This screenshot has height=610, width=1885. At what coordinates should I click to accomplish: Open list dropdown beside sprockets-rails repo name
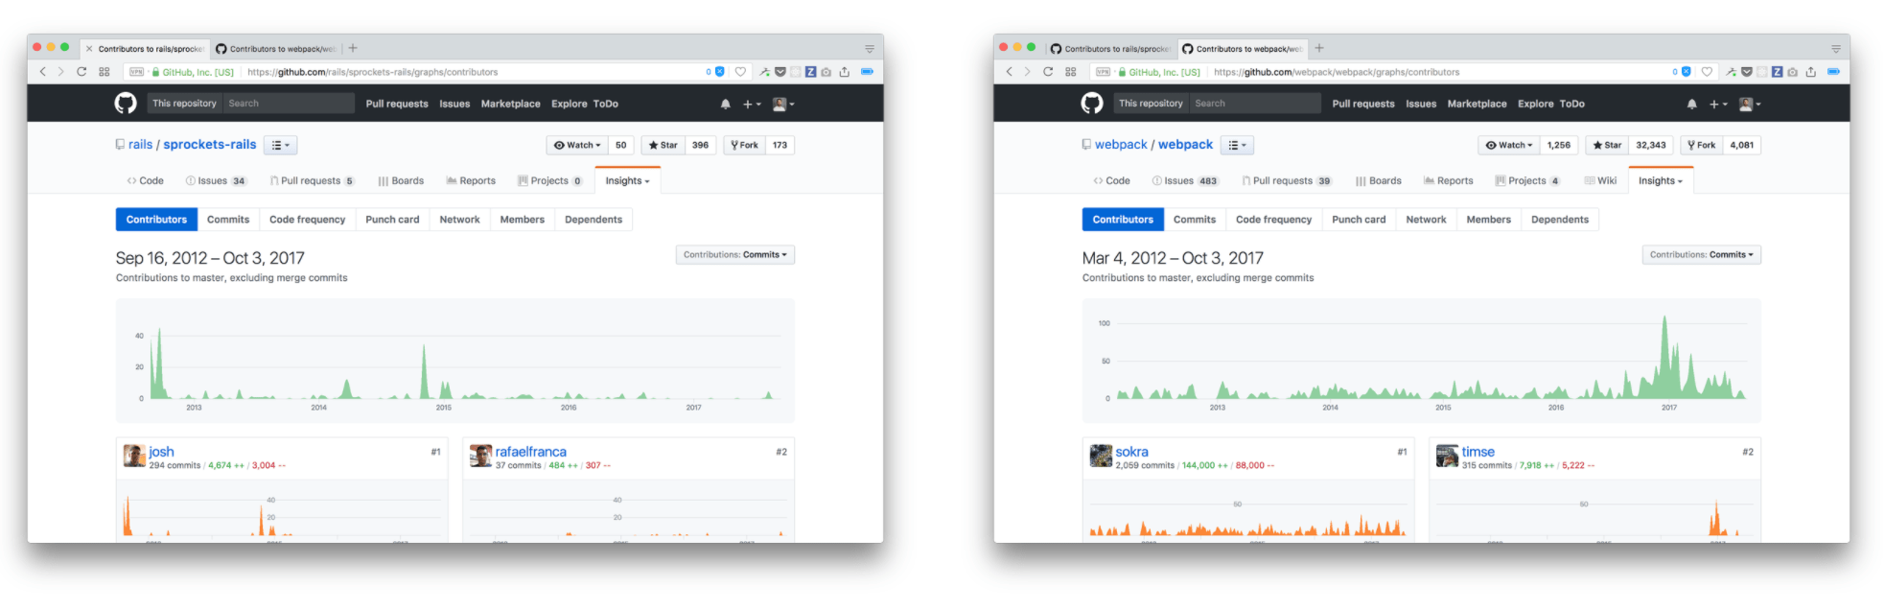coord(281,145)
